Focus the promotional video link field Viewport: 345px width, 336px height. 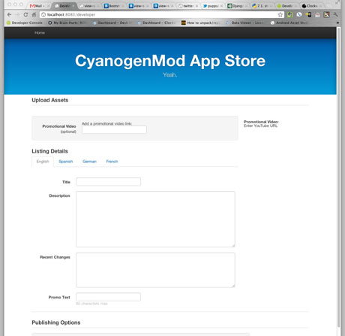pyautogui.click(x=114, y=129)
